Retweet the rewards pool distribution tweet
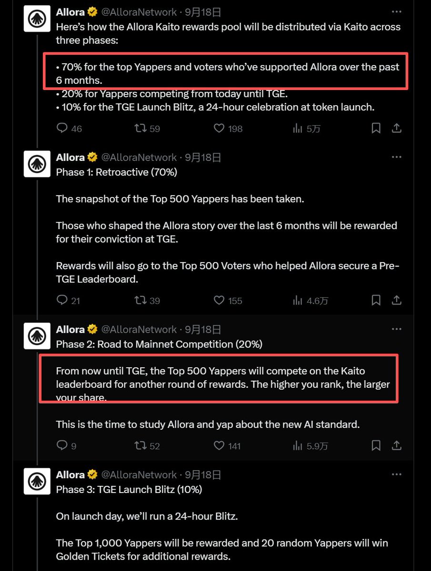Screen dimensions: 431x571 [x=140, y=128]
